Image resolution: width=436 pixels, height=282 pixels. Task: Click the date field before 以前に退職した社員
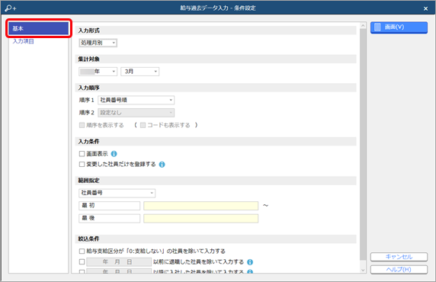[x=119, y=261]
